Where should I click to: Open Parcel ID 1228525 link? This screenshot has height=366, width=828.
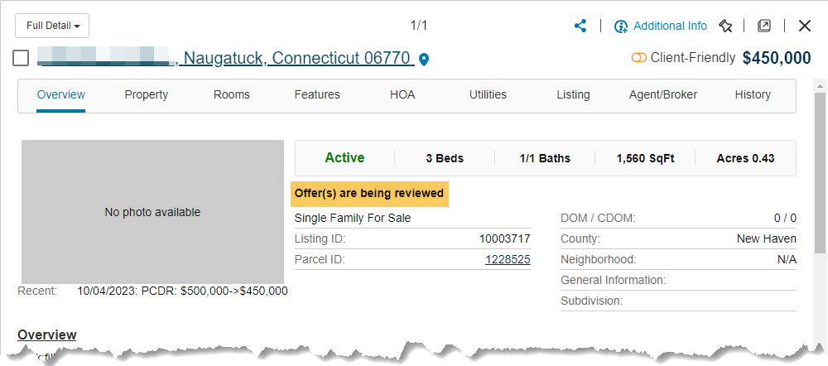click(x=508, y=259)
